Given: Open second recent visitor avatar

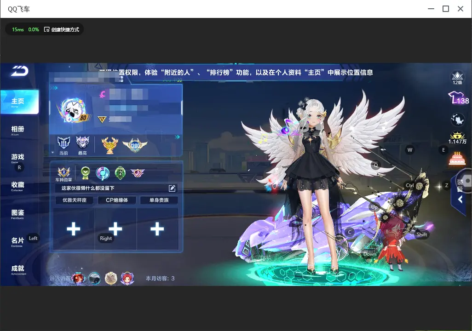Looking at the screenshot, I should click(x=94, y=278).
